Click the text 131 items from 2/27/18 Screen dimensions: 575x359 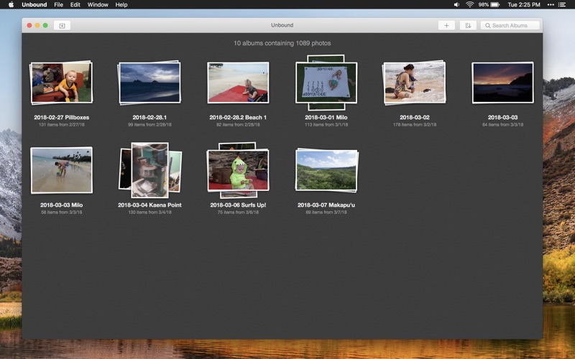[x=62, y=124]
